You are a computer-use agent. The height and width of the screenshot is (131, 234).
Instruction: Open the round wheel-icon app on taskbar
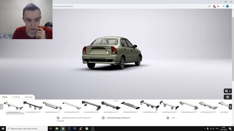[93, 128]
